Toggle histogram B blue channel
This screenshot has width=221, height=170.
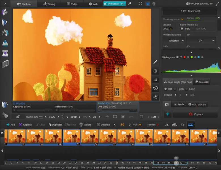click(199, 57)
